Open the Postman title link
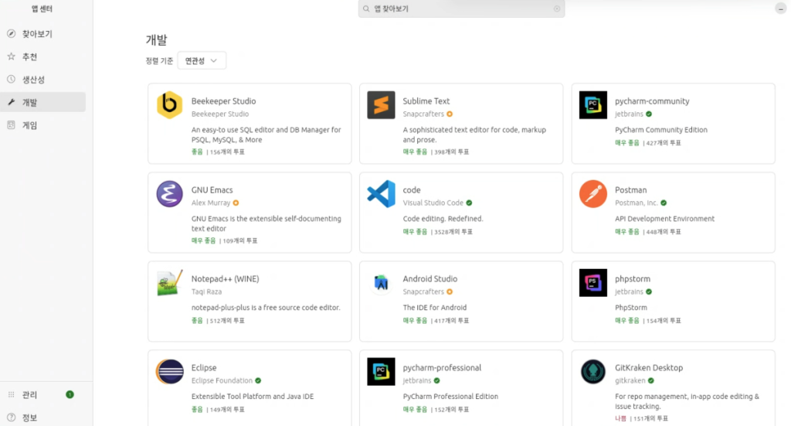Screen dimensions: 791x426 630,189
